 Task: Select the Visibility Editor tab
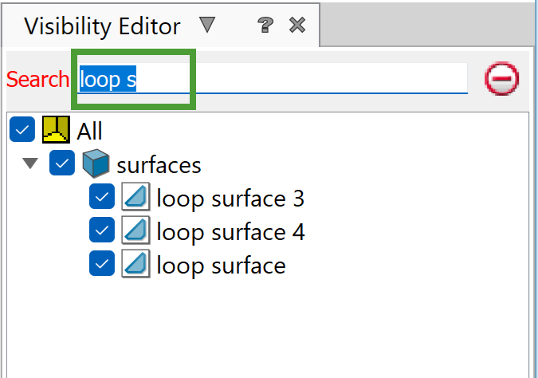click(x=102, y=26)
